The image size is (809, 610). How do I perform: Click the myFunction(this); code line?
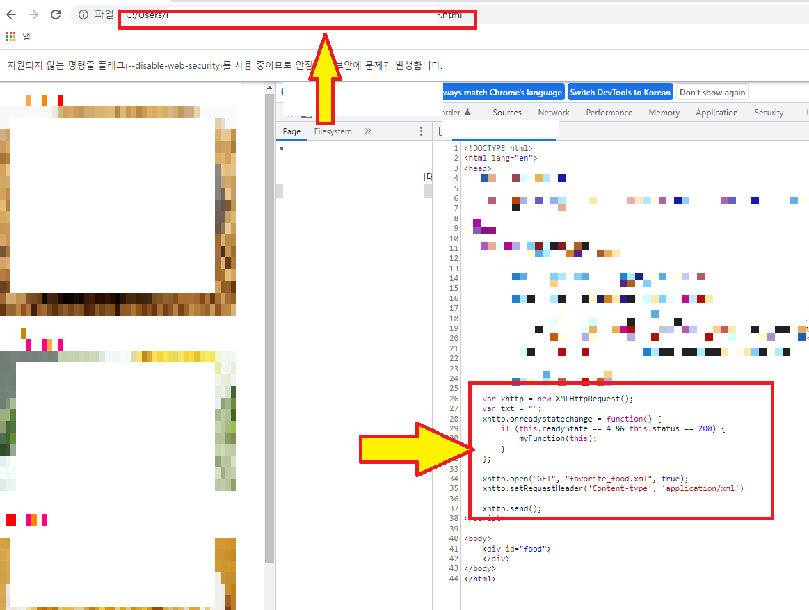[557, 438]
